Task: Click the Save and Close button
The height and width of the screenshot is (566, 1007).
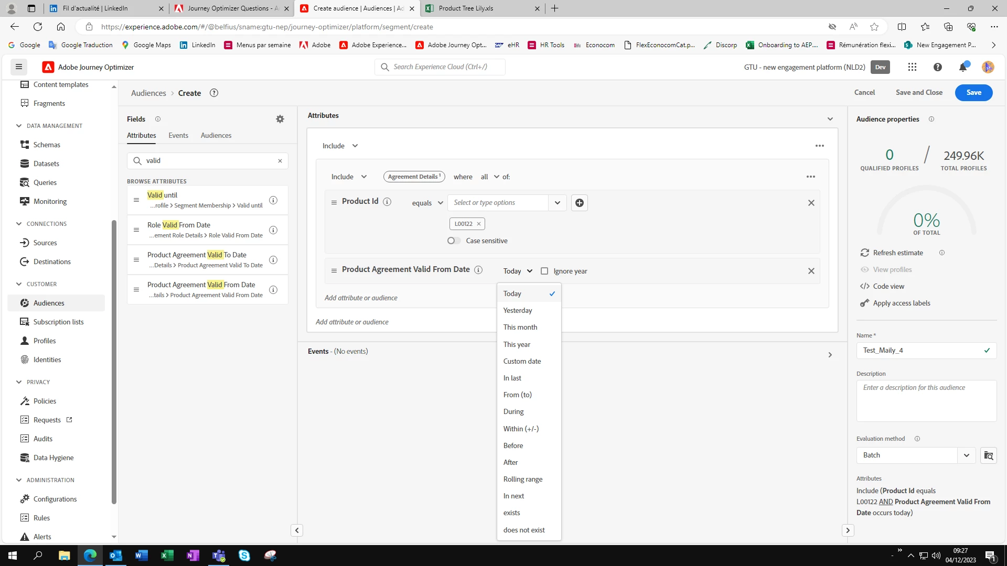Action: click(x=918, y=92)
